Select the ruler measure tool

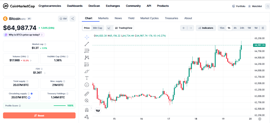pos(87,94)
